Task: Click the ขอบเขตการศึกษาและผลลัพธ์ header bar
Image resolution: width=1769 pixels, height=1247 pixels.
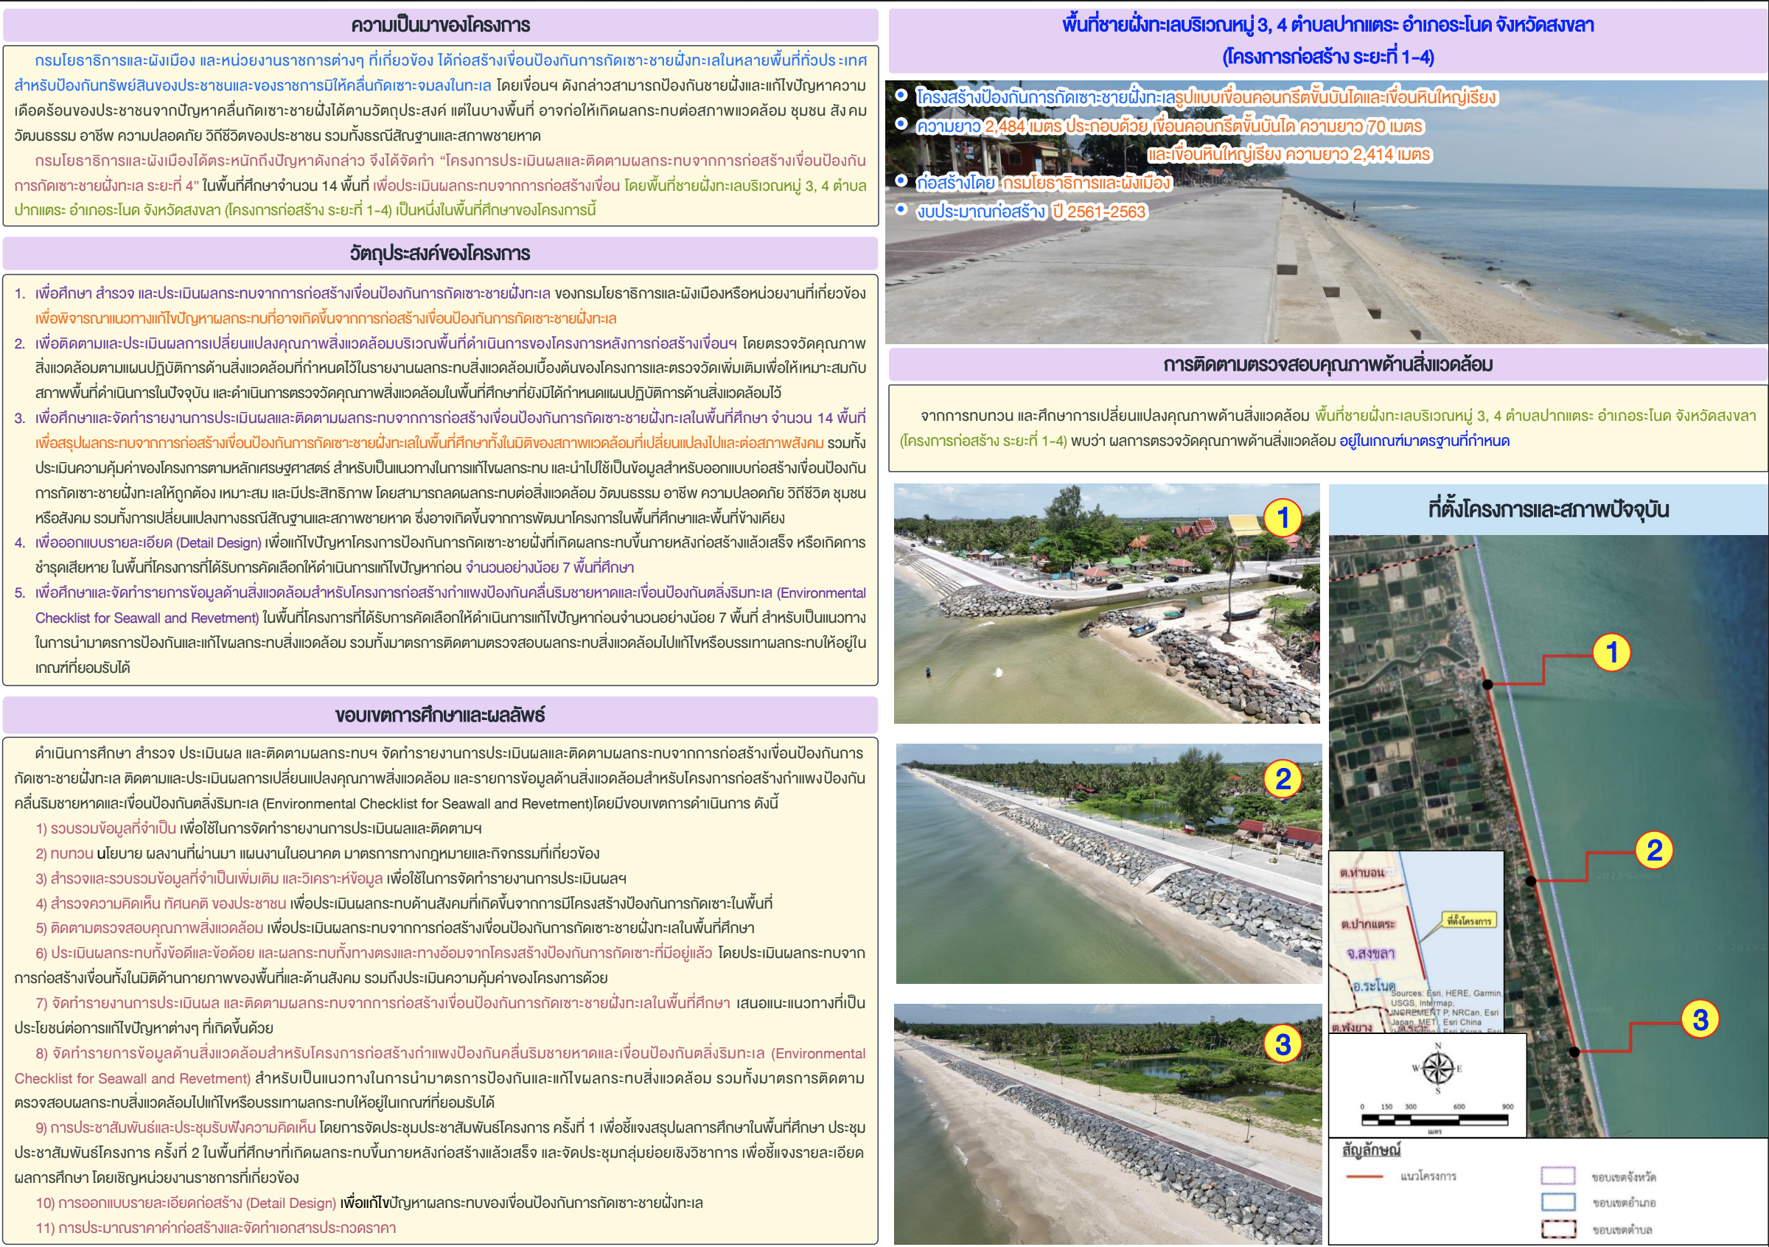Action: tap(440, 715)
